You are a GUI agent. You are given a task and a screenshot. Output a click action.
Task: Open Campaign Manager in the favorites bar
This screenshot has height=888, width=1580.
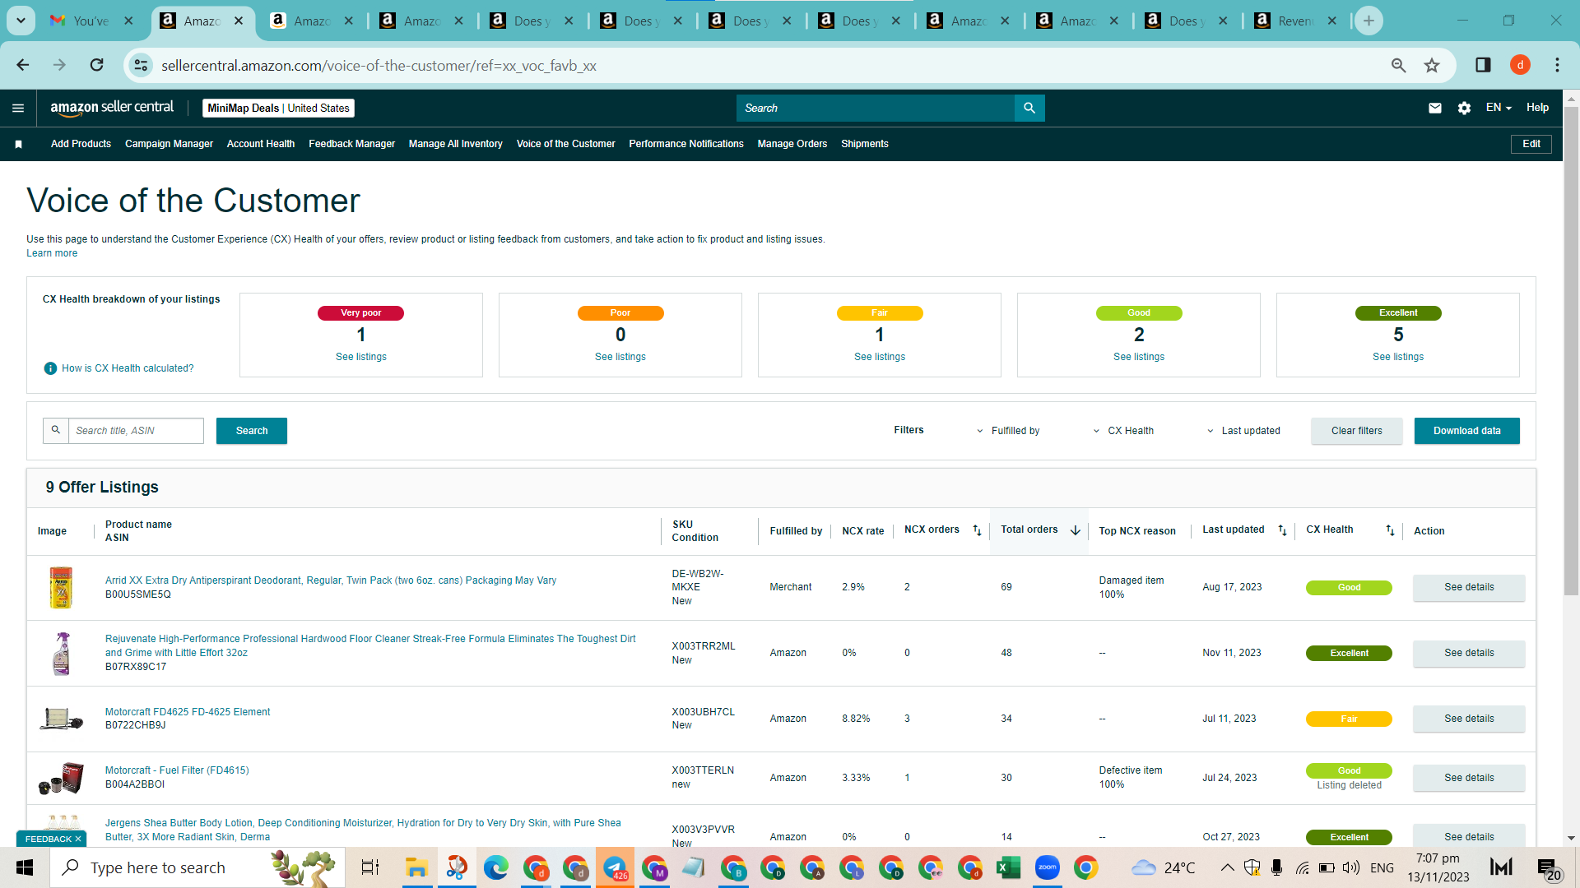(169, 144)
